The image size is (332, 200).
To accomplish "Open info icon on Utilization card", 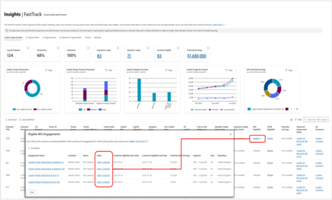I will pos(88,48).
